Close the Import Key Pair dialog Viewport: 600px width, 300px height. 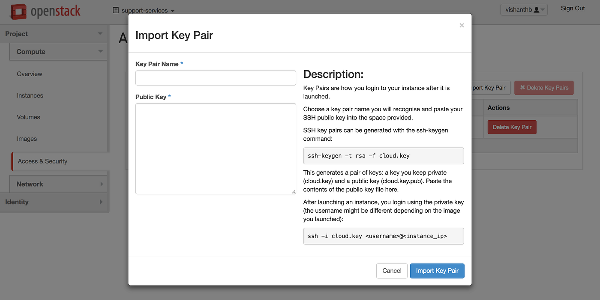pyautogui.click(x=462, y=25)
